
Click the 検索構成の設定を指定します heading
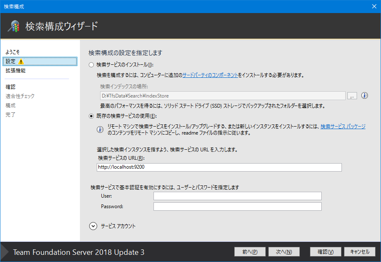[x=125, y=53]
